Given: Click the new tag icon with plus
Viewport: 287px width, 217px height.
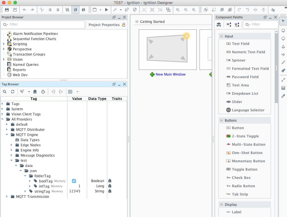Looking at the screenshot, I should coord(22,91).
